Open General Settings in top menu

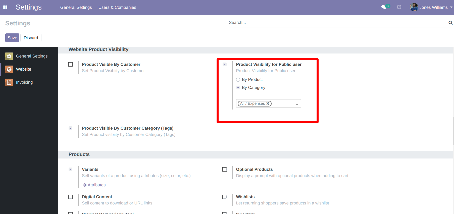pos(76,7)
